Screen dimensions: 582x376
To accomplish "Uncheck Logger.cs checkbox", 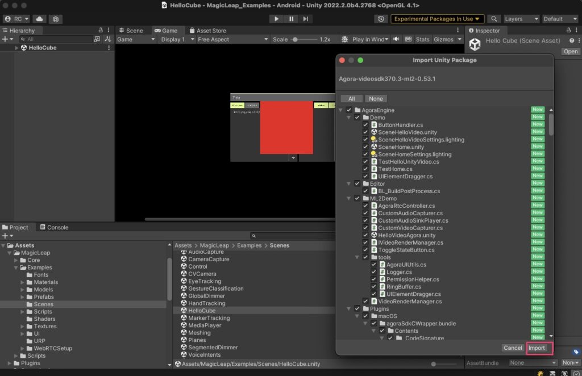I will [374, 271].
